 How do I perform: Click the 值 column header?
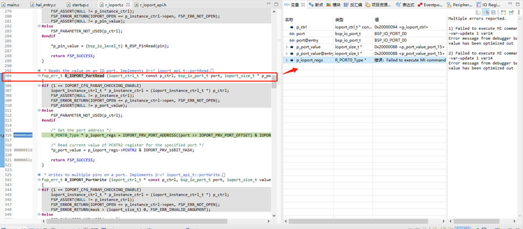tap(409, 20)
